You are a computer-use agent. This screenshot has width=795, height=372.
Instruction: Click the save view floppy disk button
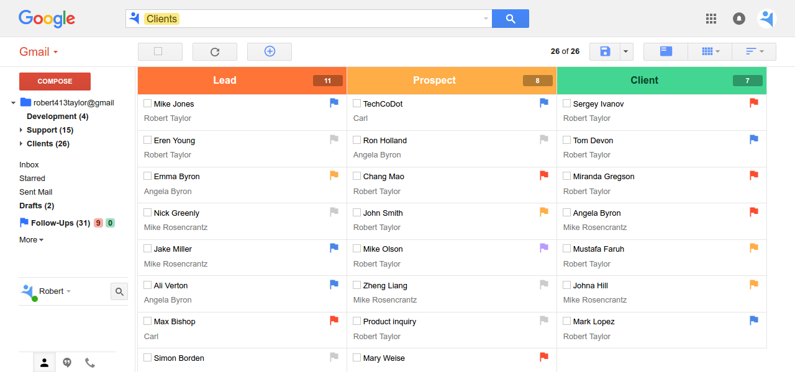(604, 51)
